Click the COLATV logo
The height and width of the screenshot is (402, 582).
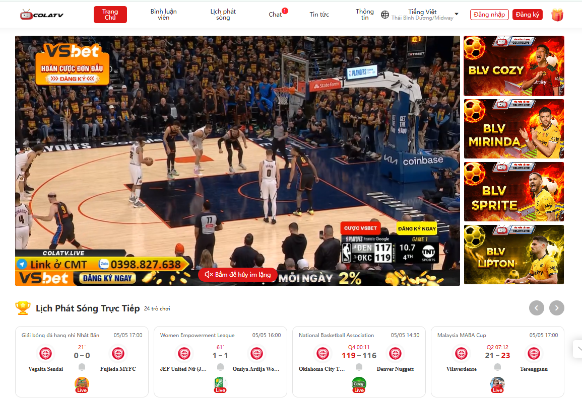(41, 15)
